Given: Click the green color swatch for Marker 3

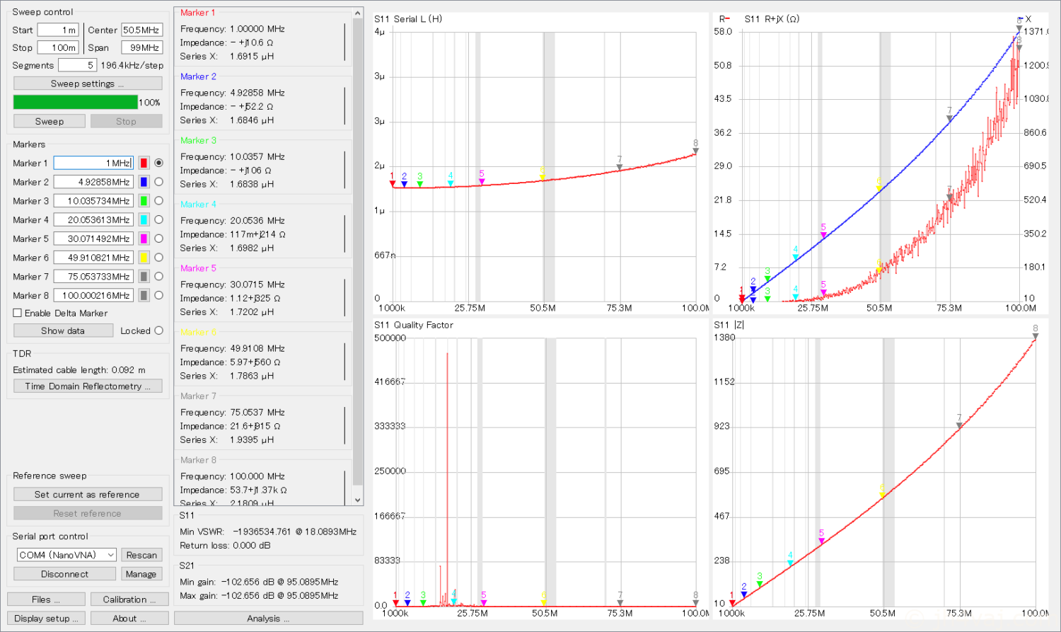Looking at the screenshot, I should [x=144, y=201].
